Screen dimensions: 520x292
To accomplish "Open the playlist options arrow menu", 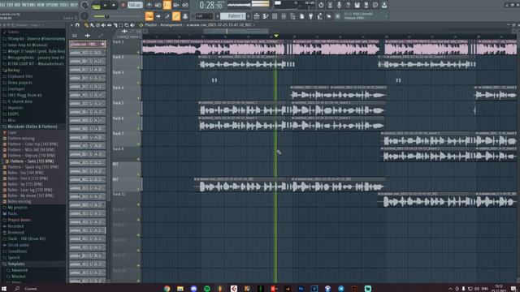I will point(71,25).
